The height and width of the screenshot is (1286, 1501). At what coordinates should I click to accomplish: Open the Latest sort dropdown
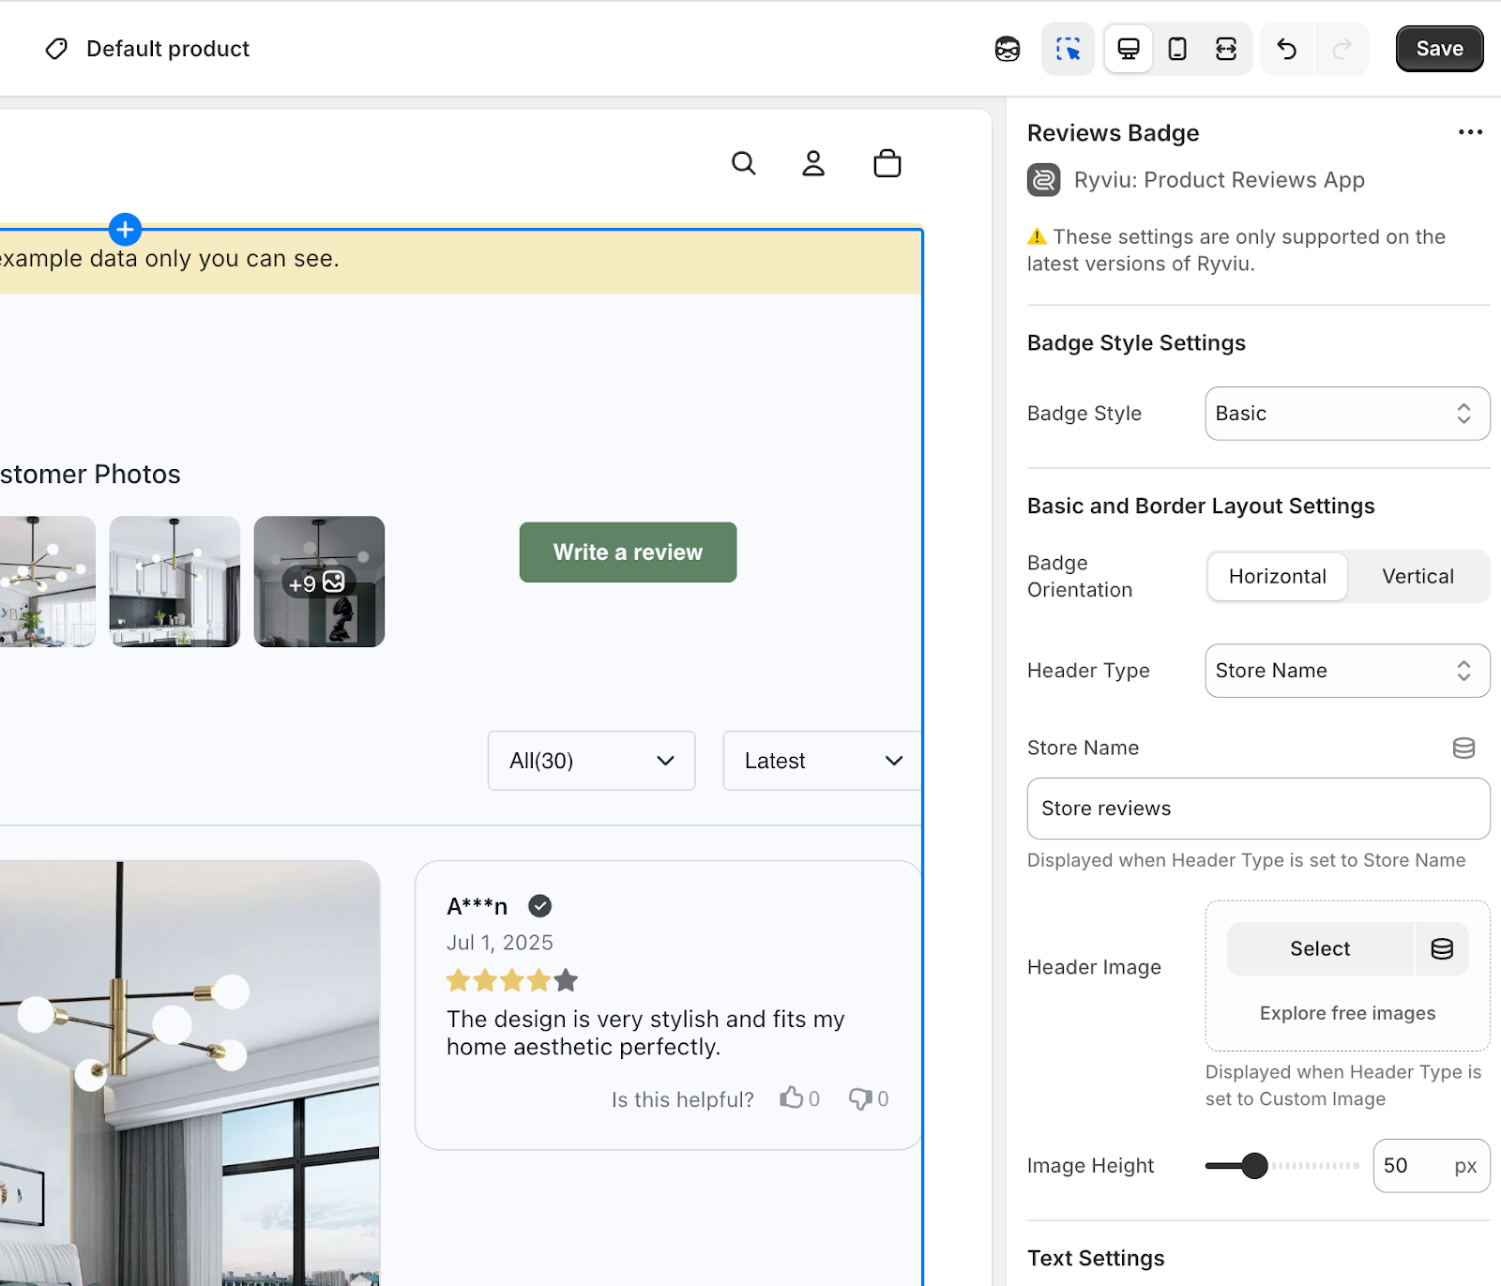point(822,761)
